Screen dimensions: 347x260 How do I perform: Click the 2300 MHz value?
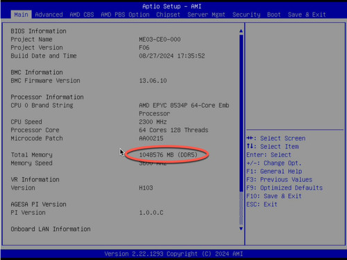(x=153, y=122)
